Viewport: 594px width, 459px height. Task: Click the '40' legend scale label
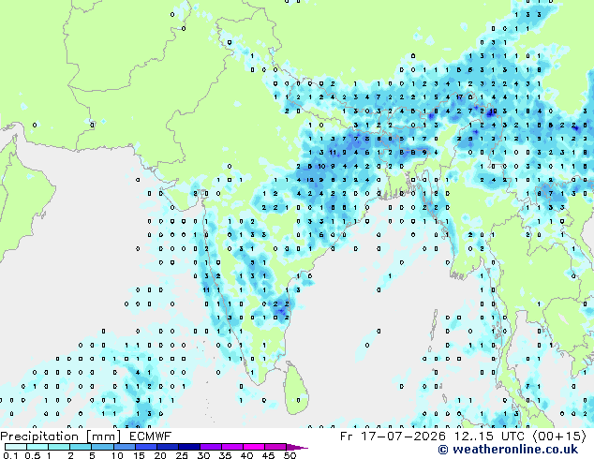click(246, 455)
